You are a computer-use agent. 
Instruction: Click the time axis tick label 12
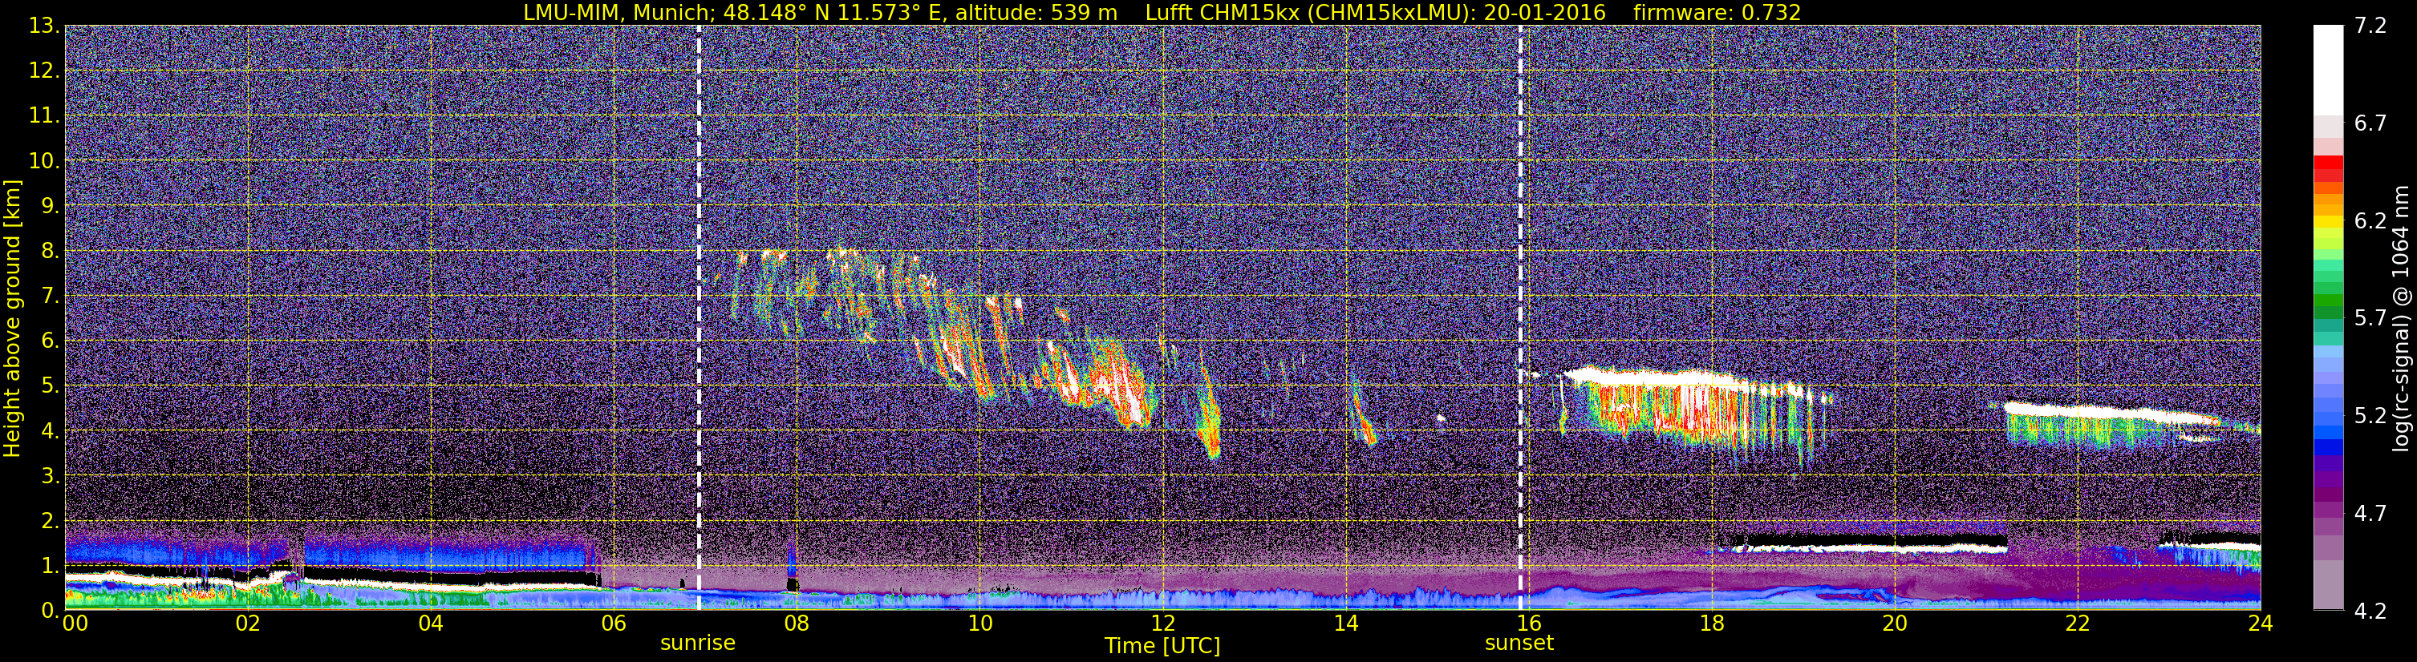point(1162,624)
